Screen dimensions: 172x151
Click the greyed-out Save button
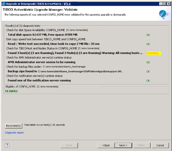69,145
